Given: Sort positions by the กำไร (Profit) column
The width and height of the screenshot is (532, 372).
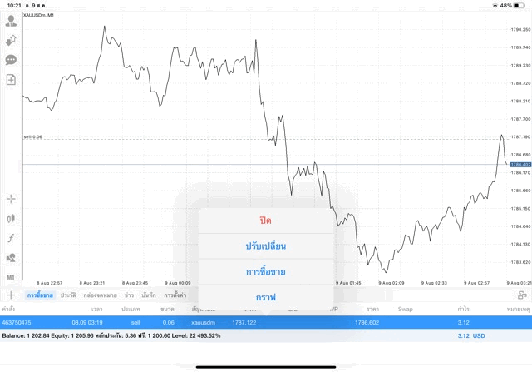Looking at the screenshot, I should (x=463, y=309).
